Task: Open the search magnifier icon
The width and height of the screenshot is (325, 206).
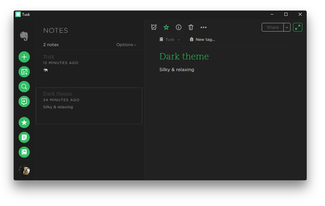Action: coord(24,87)
